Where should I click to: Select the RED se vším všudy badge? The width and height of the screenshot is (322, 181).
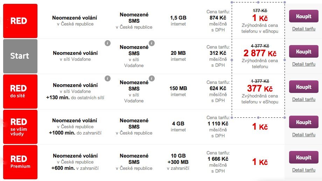20,126
